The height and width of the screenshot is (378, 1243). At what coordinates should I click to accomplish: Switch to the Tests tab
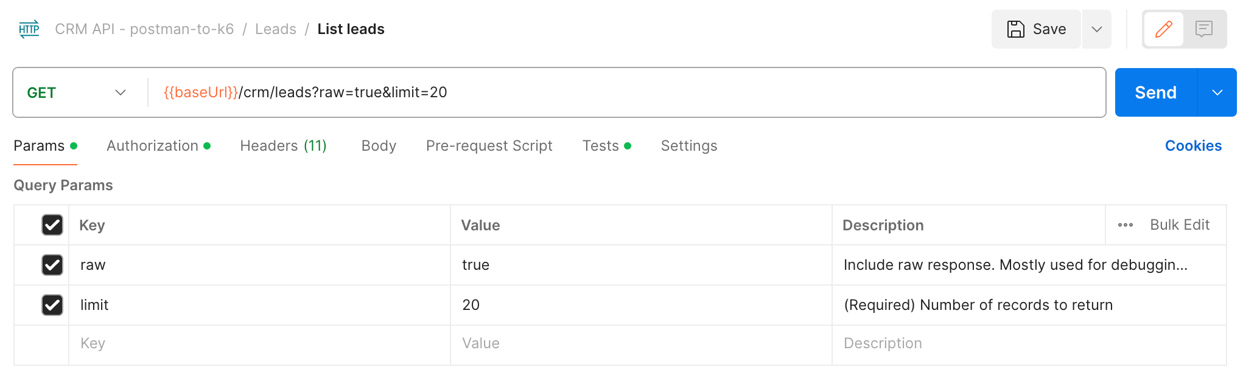pos(601,146)
